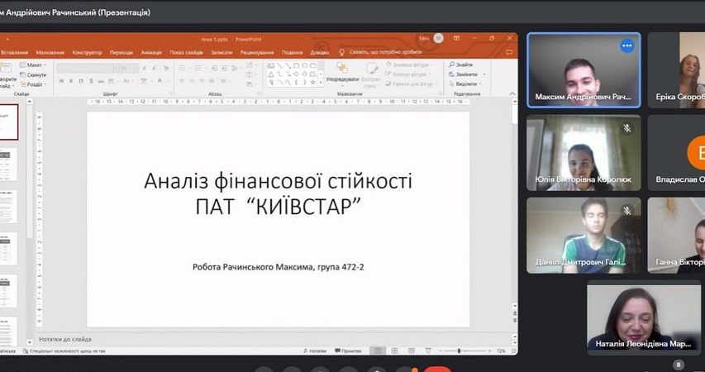Open the Виділити (Select) dropdown
The width and height of the screenshot is (705, 372).
pyautogui.click(x=465, y=83)
